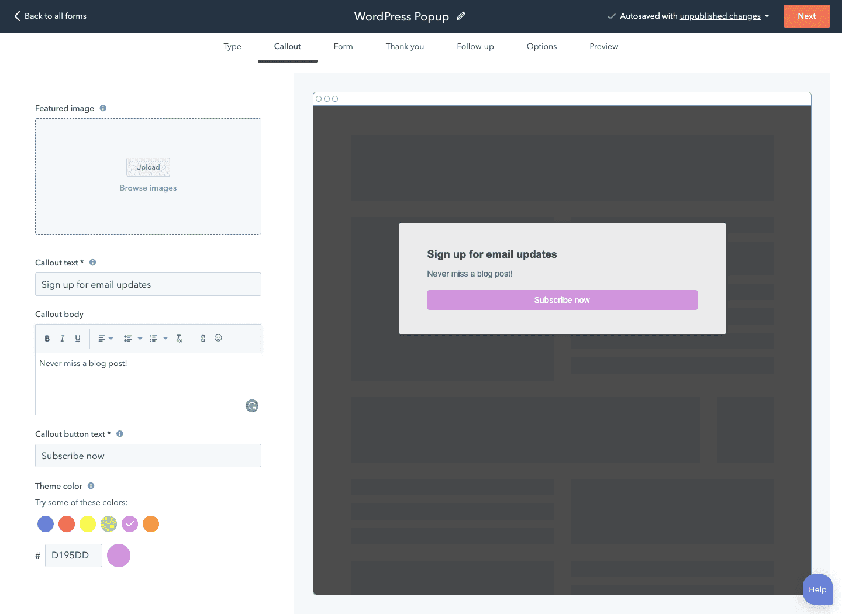Pick the orange theme color swatch
The height and width of the screenshot is (614, 842).
tap(151, 524)
